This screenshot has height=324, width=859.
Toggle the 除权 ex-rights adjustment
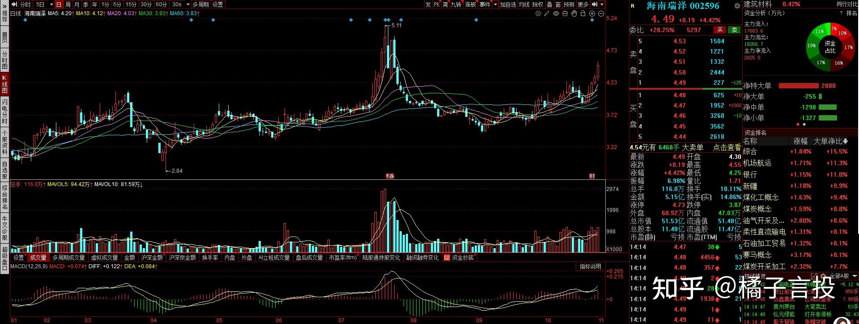pos(537,4)
